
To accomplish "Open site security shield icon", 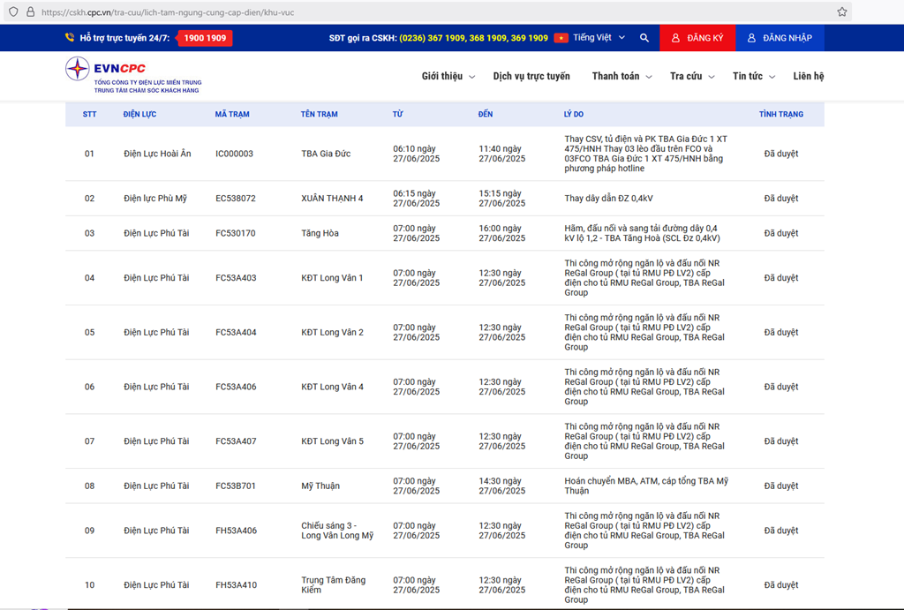I will (13, 11).
